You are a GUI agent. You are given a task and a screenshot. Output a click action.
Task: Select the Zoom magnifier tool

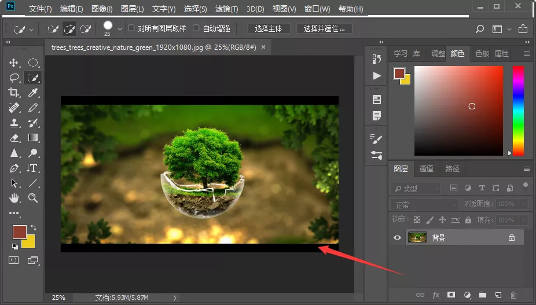coord(33,197)
